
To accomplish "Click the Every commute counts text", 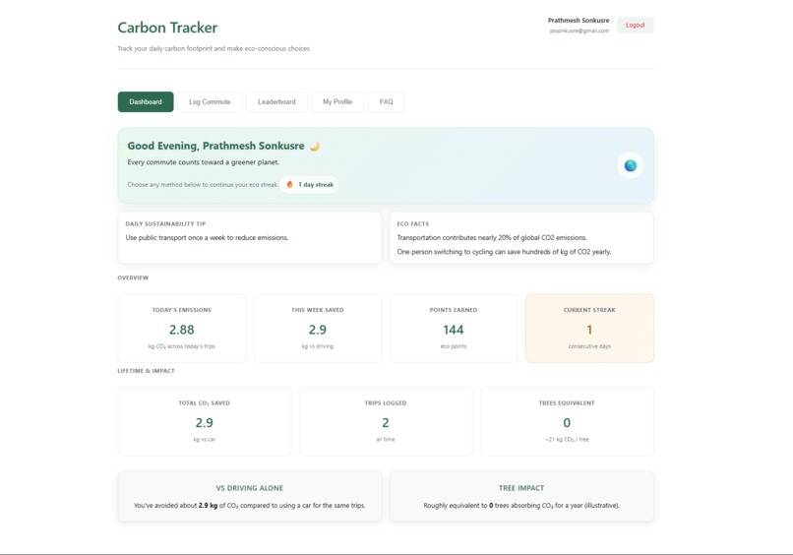I will 204,162.
